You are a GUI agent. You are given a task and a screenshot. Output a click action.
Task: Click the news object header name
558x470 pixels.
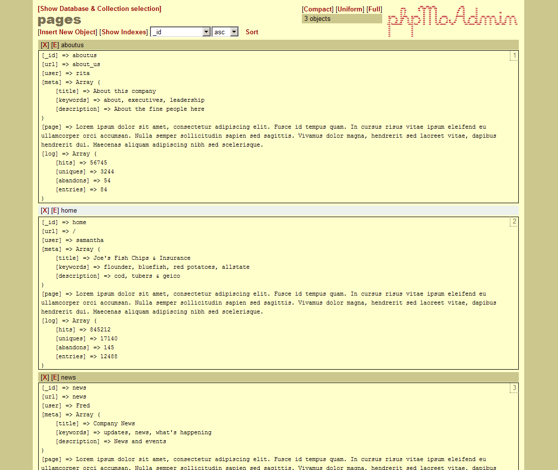pyautogui.click(x=69, y=378)
